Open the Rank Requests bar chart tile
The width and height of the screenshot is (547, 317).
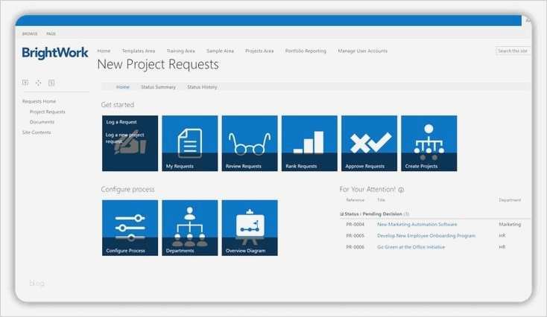(x=309, y=143)
